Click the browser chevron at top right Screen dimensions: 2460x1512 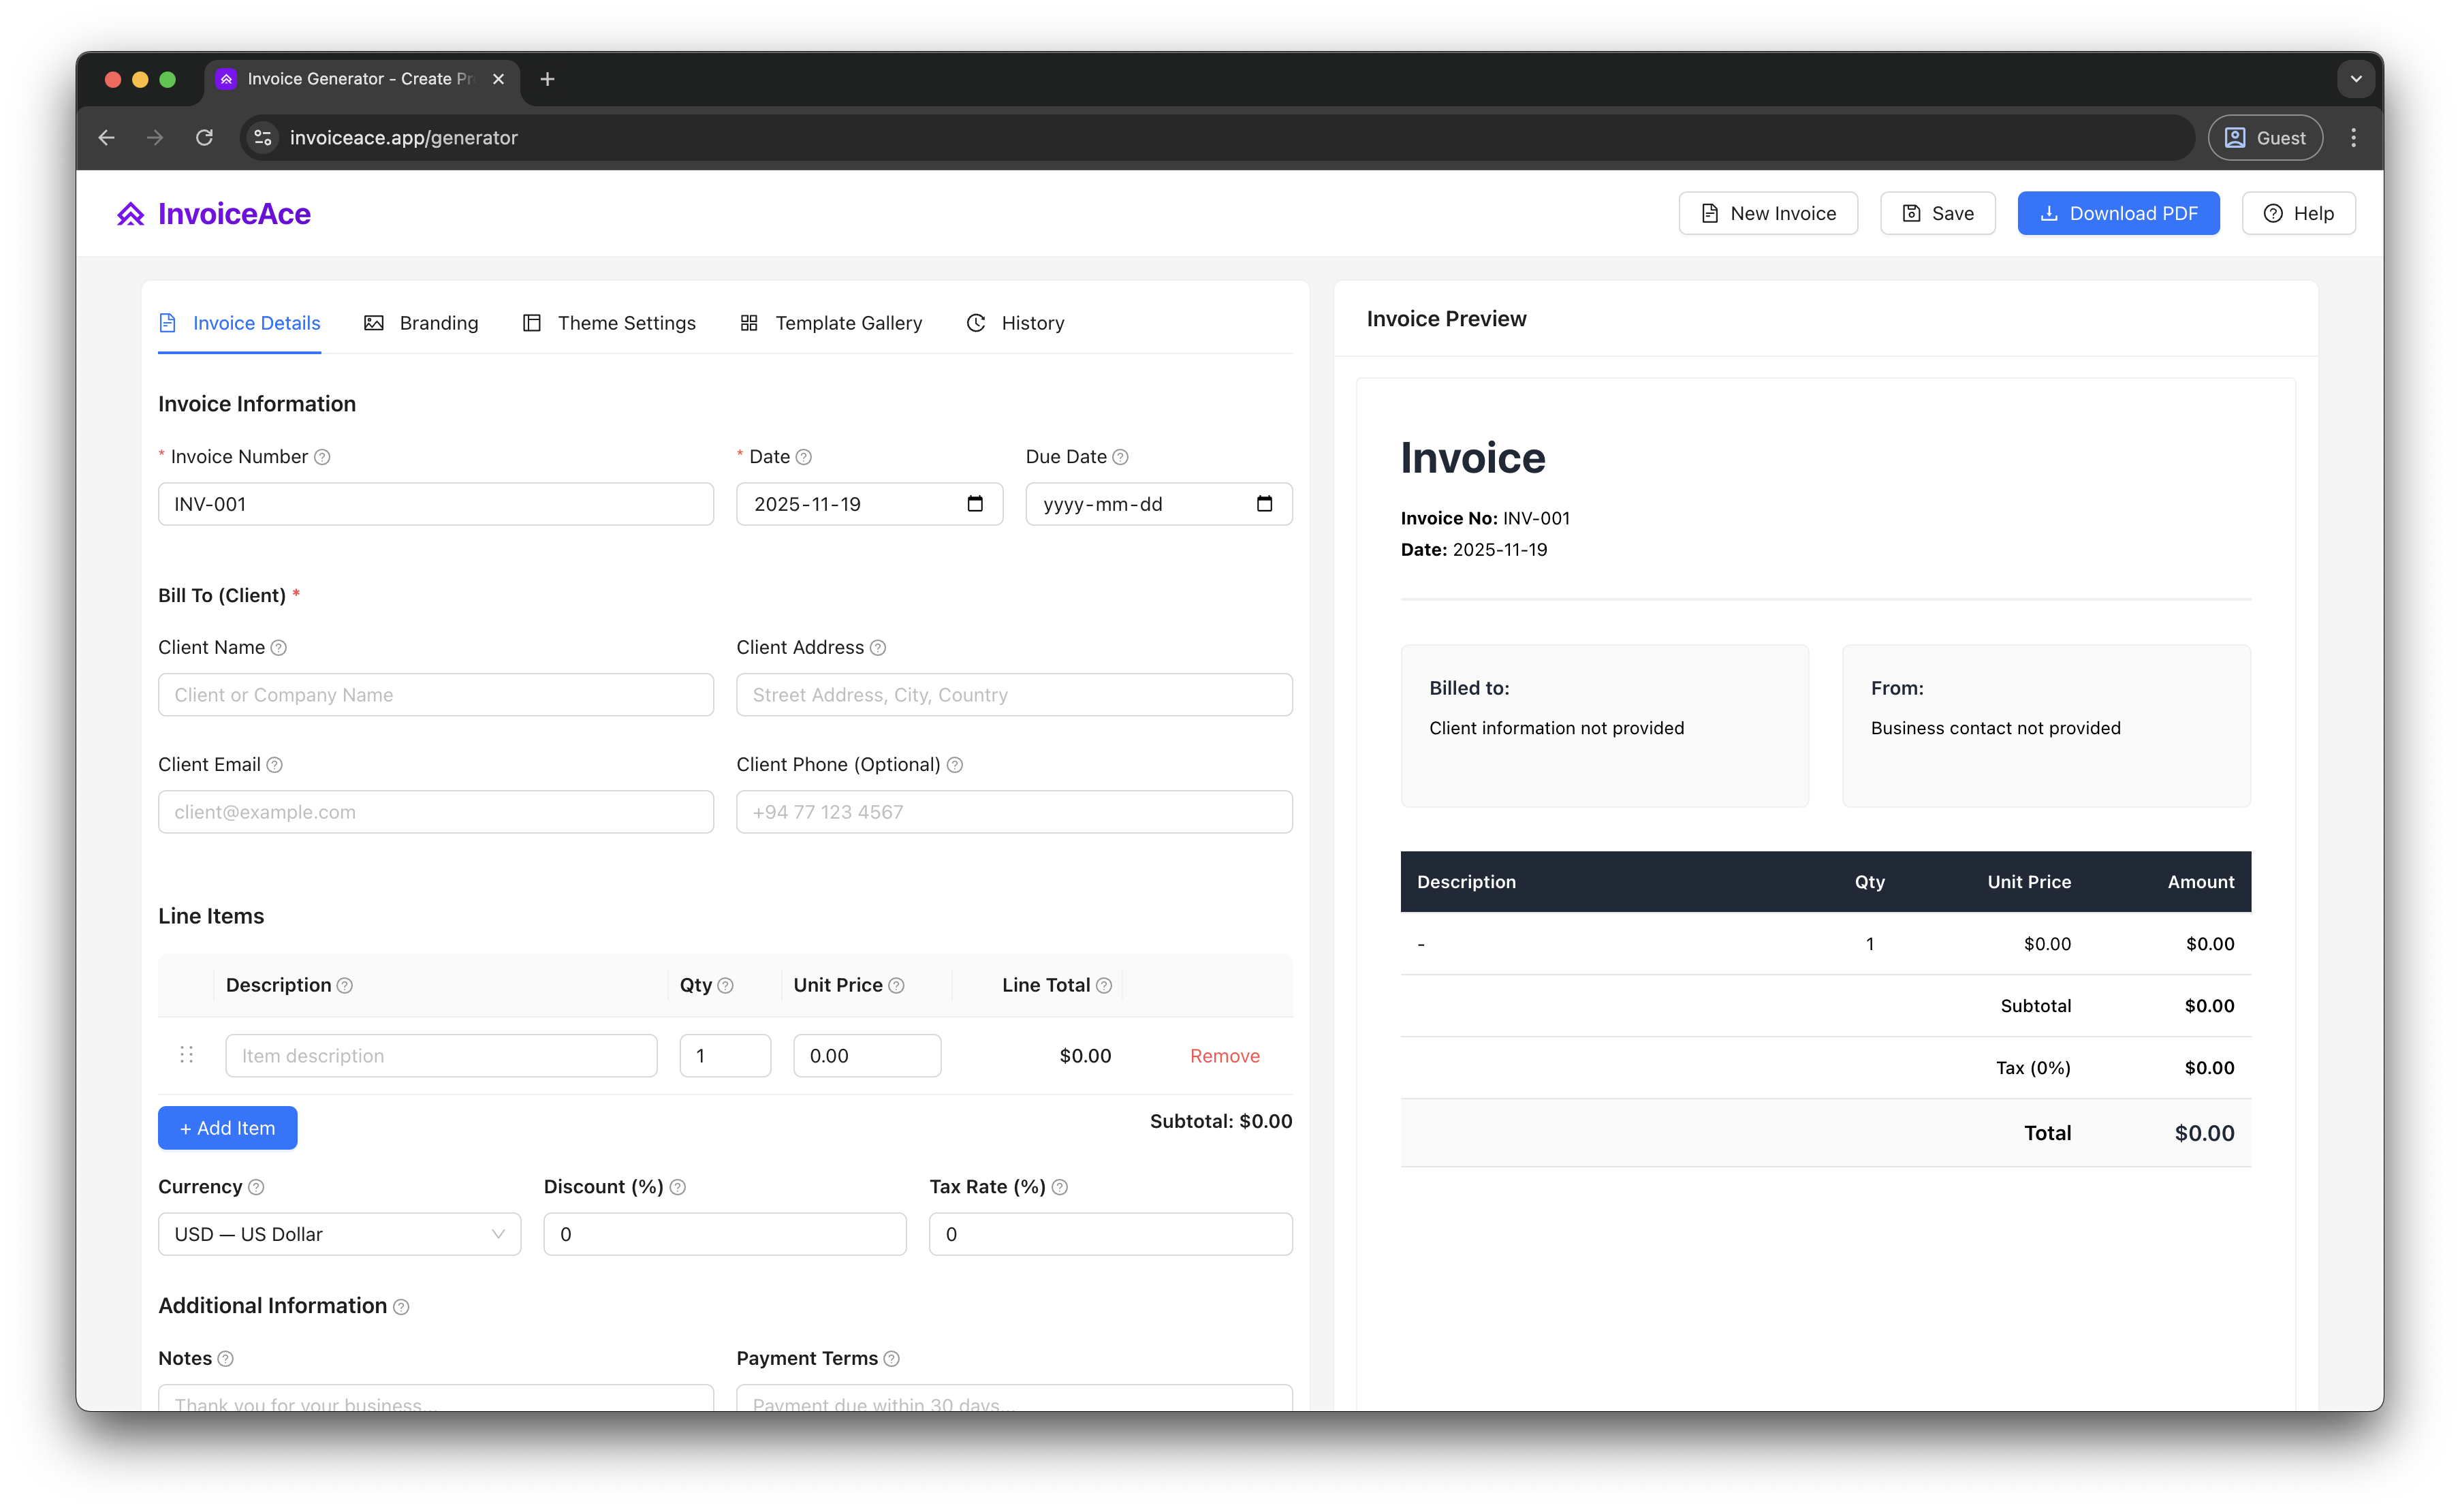coord(2355,78)
